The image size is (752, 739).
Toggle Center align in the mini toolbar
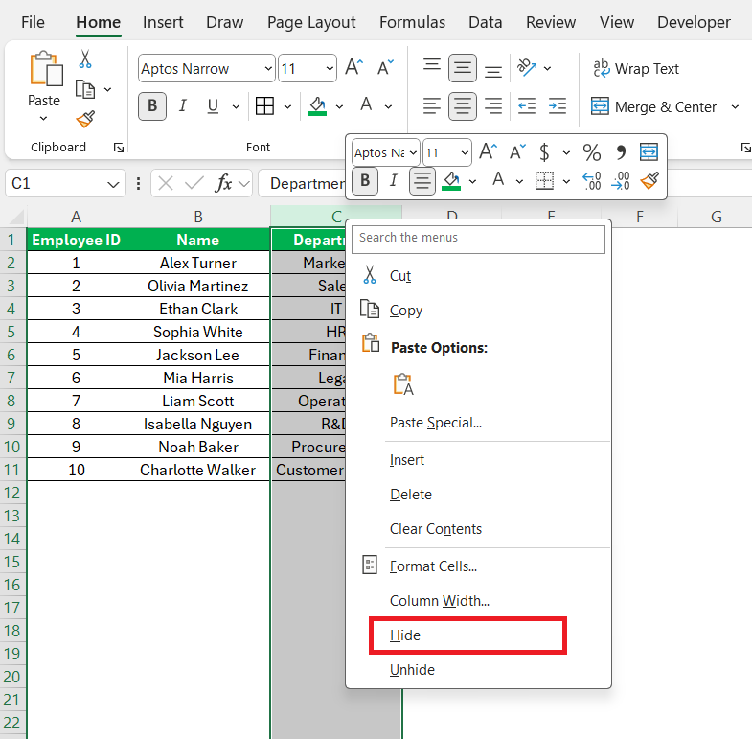click(x=422, y=181)
